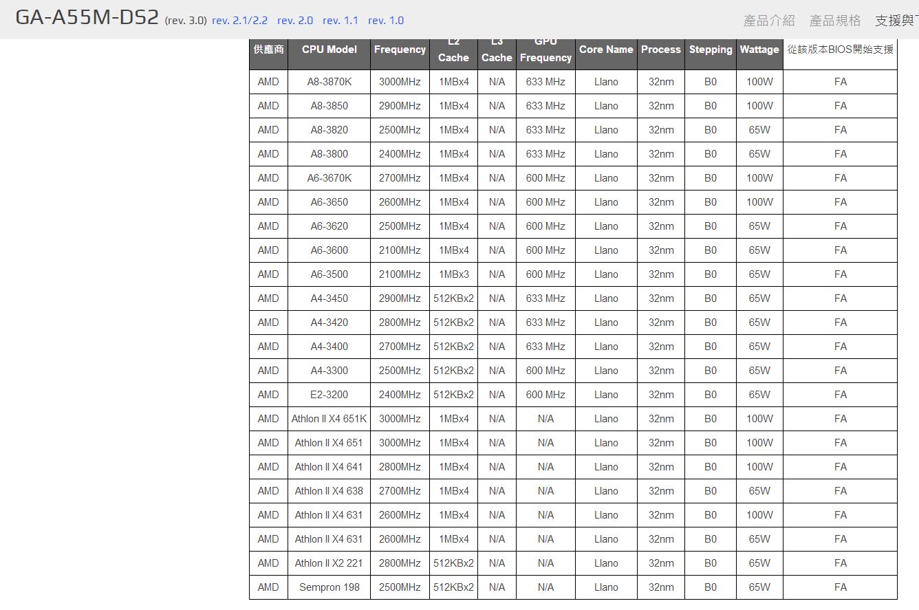This screenshot has width=919, height=610.
Task: Click the Stepping column header
Action: tap(711, 50)
